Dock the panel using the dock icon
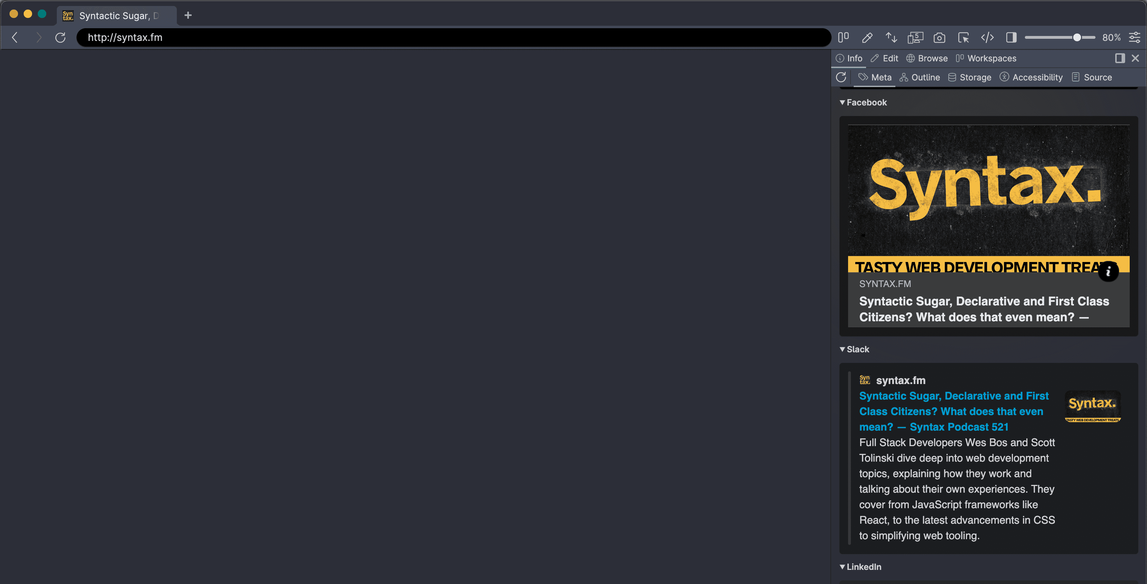Image resolution: width=1147 pixels, height=584 pixels. (1120, 58)
